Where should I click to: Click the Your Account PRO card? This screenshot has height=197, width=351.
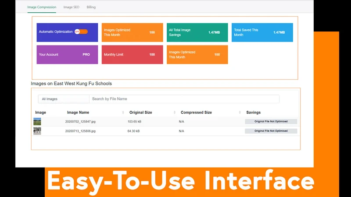[x=67, y=54]
